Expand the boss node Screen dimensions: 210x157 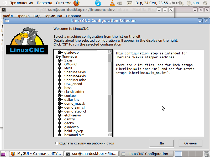tap(60, 88)
